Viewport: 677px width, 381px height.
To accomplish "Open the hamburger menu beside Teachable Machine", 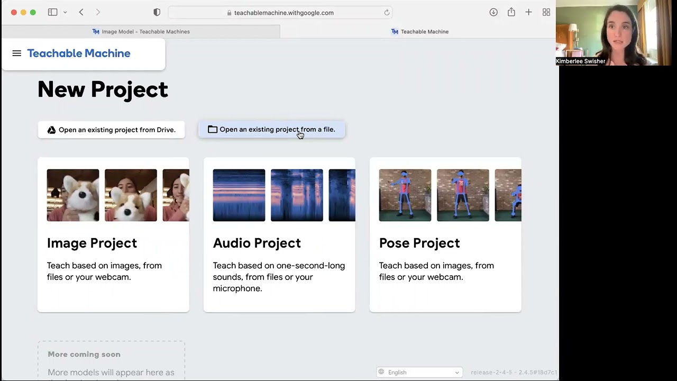I will [16, 53].
